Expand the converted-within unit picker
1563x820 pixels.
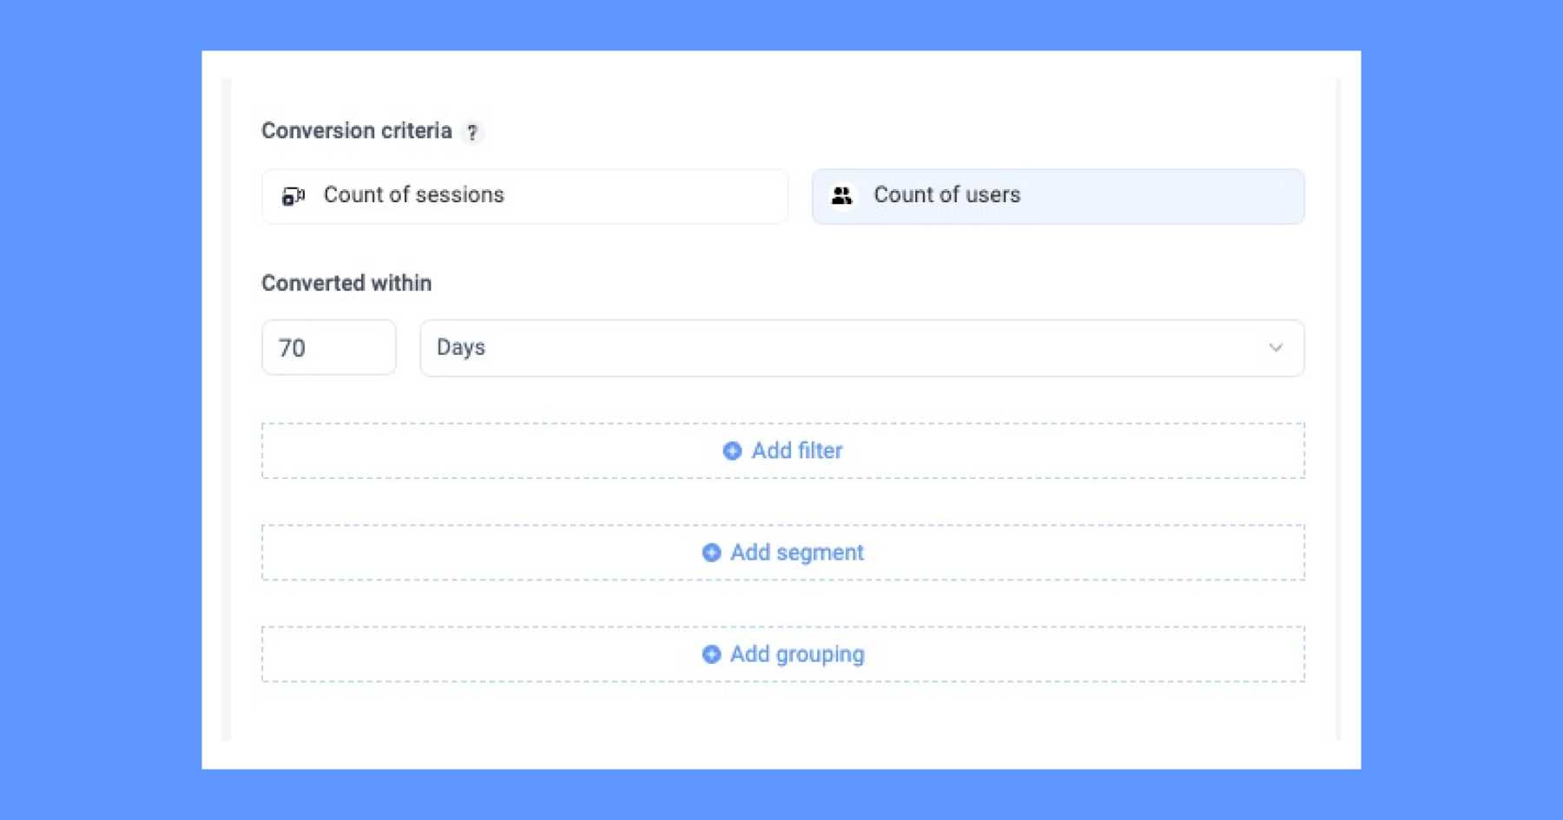coord(860,348)
